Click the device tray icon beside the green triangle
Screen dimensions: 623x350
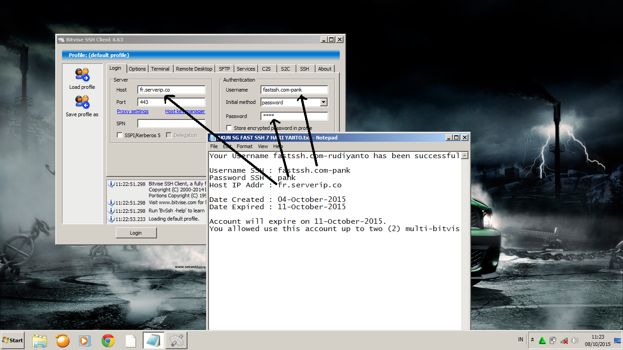pos(553,340)
